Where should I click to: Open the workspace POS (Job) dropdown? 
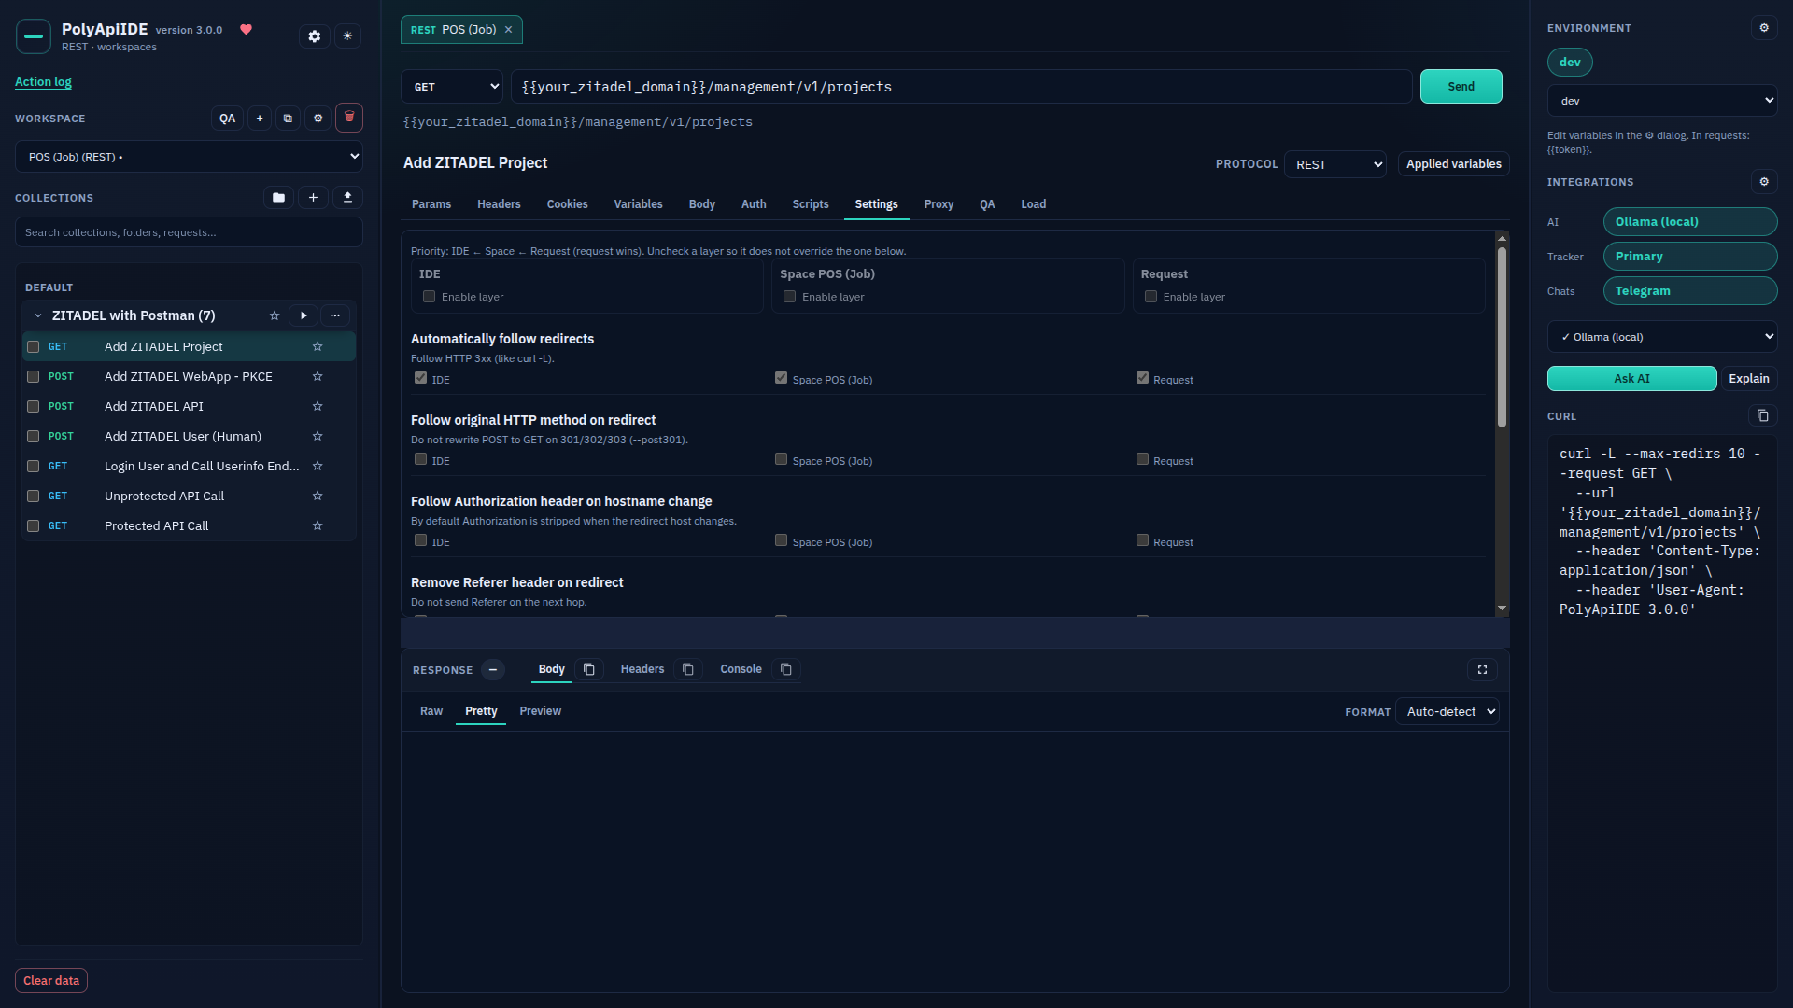[189, 157]
